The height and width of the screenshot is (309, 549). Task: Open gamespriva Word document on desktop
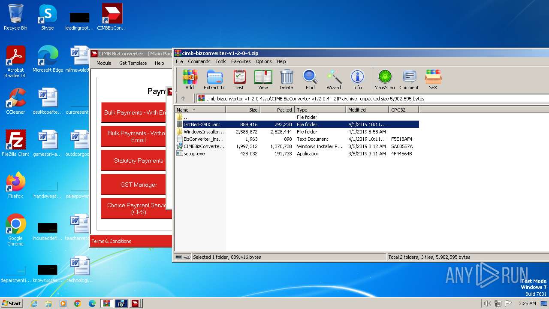(47, 143)
